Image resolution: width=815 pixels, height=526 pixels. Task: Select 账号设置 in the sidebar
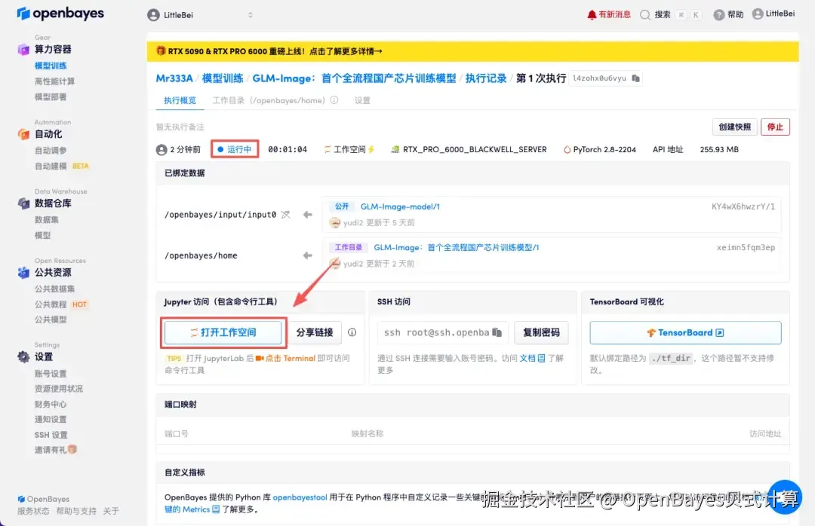[51, 373]
